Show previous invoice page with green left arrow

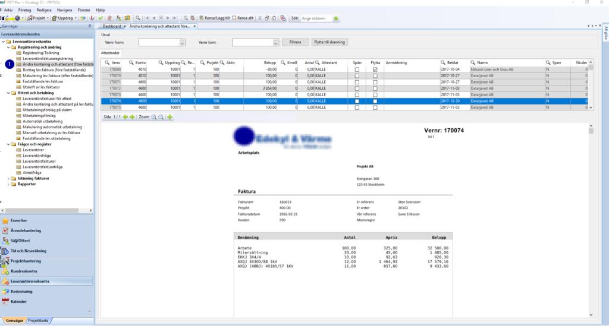click(x=125, y=116)
